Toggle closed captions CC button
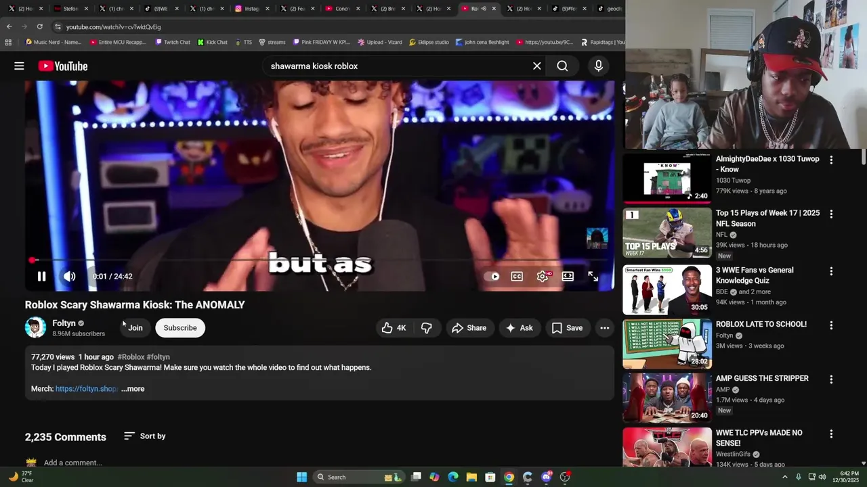The image size is (867, 487). [x=517, y=276]
